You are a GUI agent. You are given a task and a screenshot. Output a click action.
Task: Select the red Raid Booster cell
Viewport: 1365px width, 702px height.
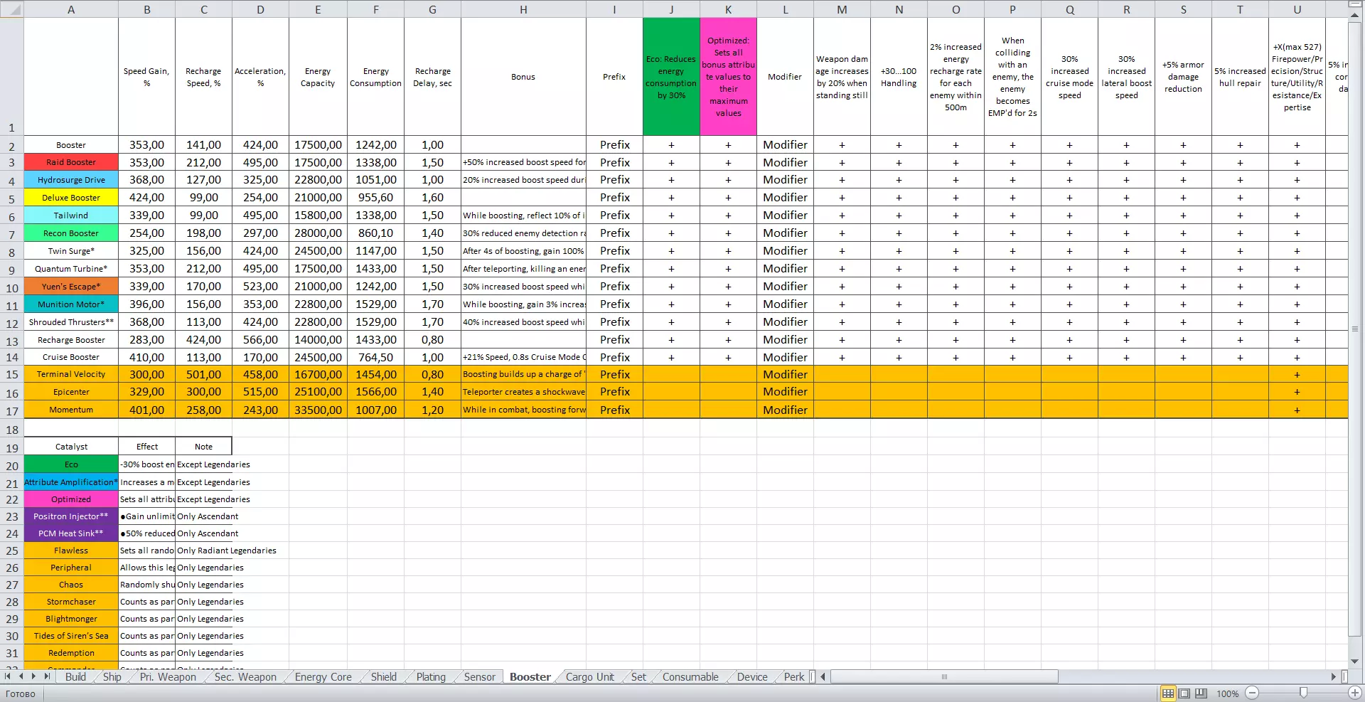pos(71,163)
